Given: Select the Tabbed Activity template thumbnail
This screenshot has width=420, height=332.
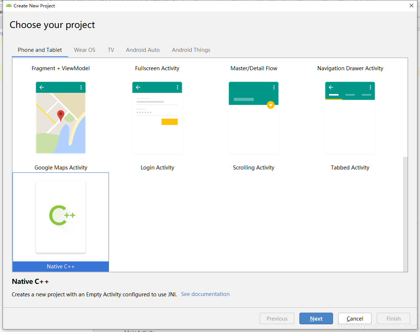Looking at the screenshot, I should click(x=350, y=118).
